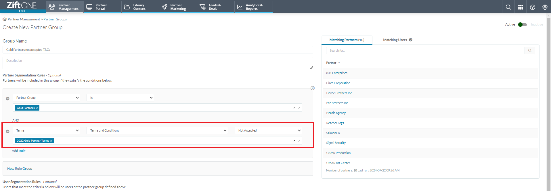Viewport: 551px width, 191px height.
Task: Remove the Gold Partners tag
Action: (37, 108)
